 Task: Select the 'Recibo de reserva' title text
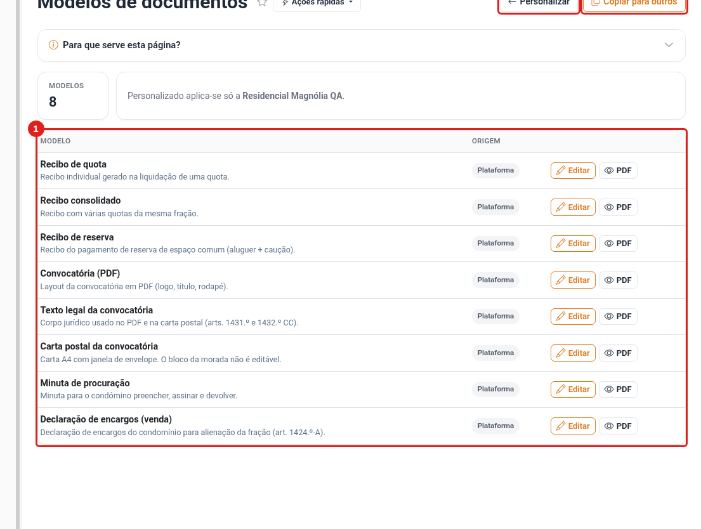click(77, 237)
